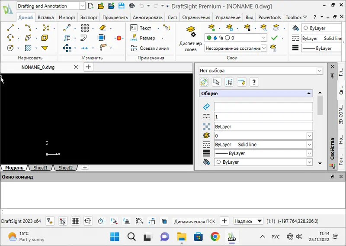Click the hyperlink property input field
The width and height of the screenshot is (346, 246).
(263, 107)
